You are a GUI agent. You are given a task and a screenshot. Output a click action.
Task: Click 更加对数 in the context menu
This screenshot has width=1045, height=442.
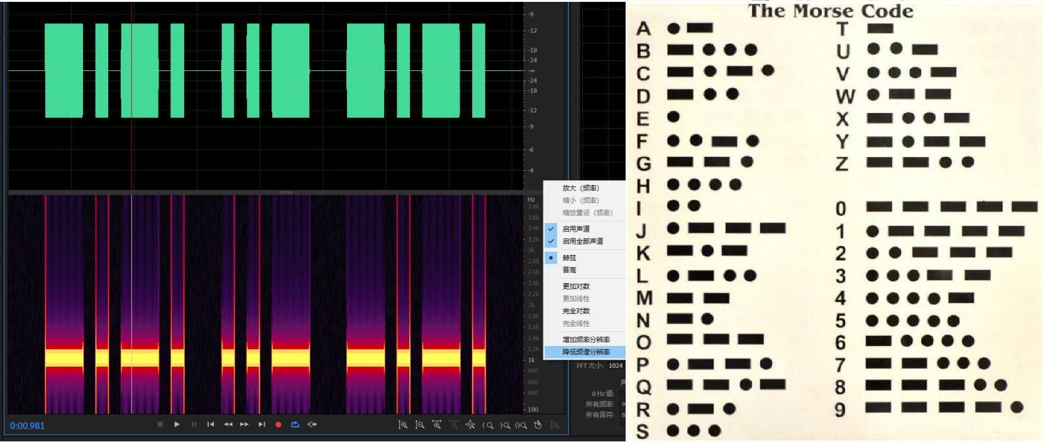(576, 286)
